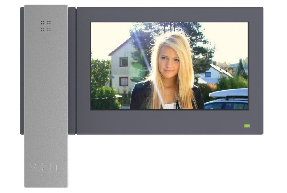Click the green LED indicator on monitor
Screen dimensions: 287x193
pos(247,126)
